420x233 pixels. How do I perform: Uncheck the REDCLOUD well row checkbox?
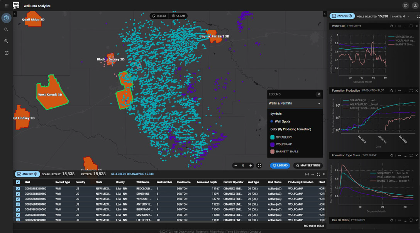click(17, 188)
